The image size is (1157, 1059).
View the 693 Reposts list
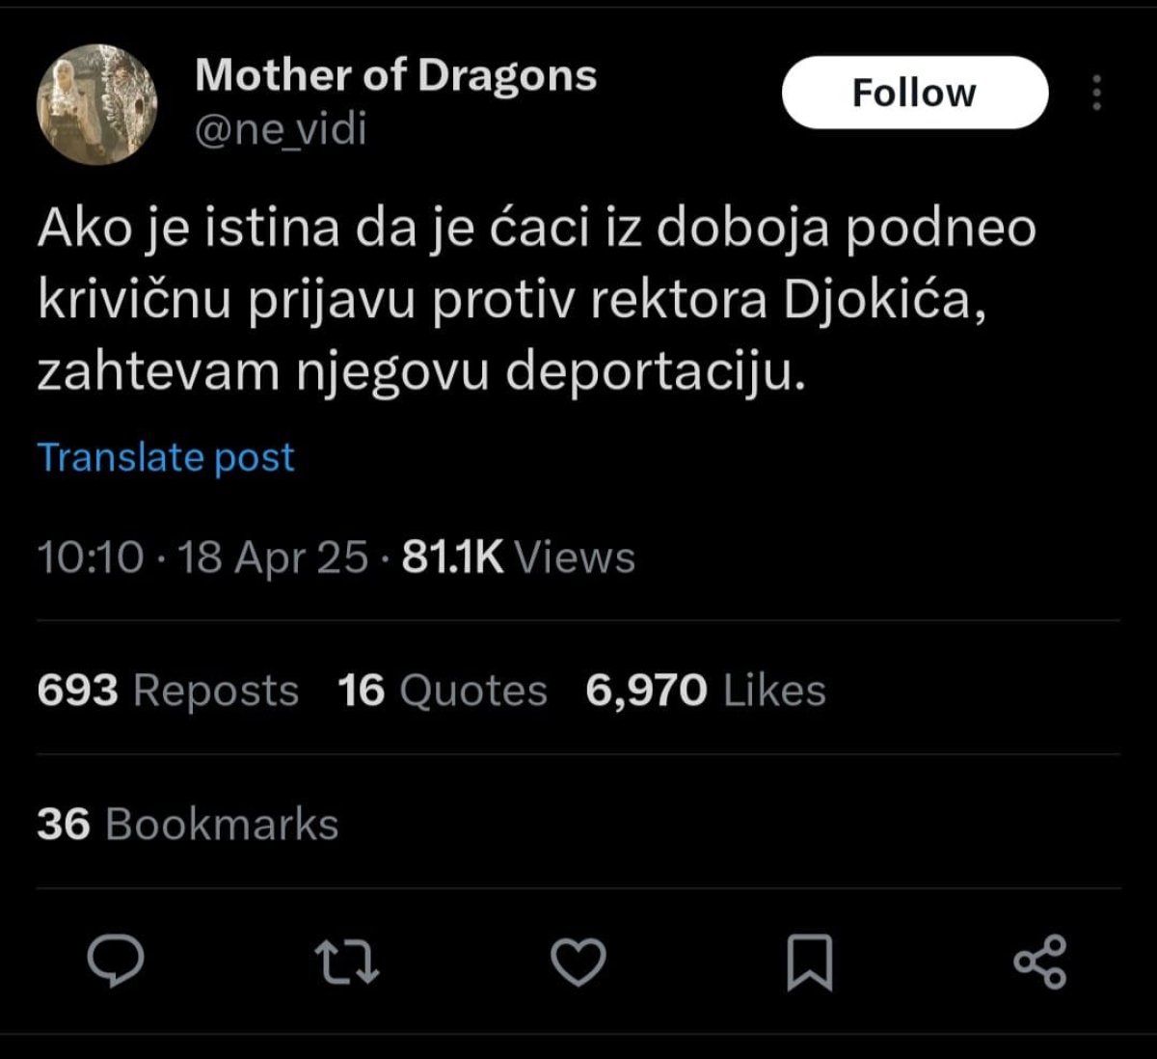(168, 691)
